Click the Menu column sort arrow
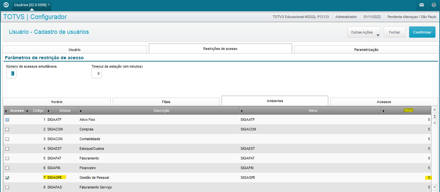This screenshot has height=192, width=440. pos(242,111)
